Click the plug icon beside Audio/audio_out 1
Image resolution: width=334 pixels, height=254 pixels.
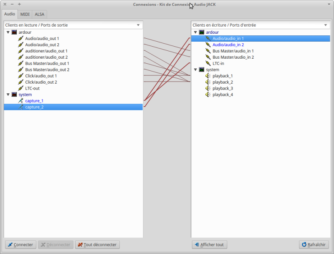[20, 38]
